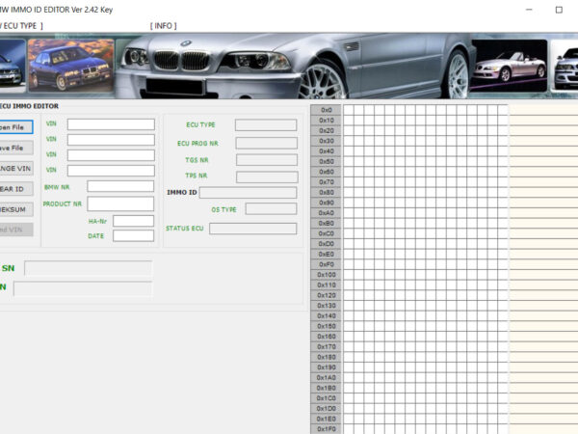This screenshot has width=578, height=434.
Task: Select hex row header 0x30
Action: [326, 141]
